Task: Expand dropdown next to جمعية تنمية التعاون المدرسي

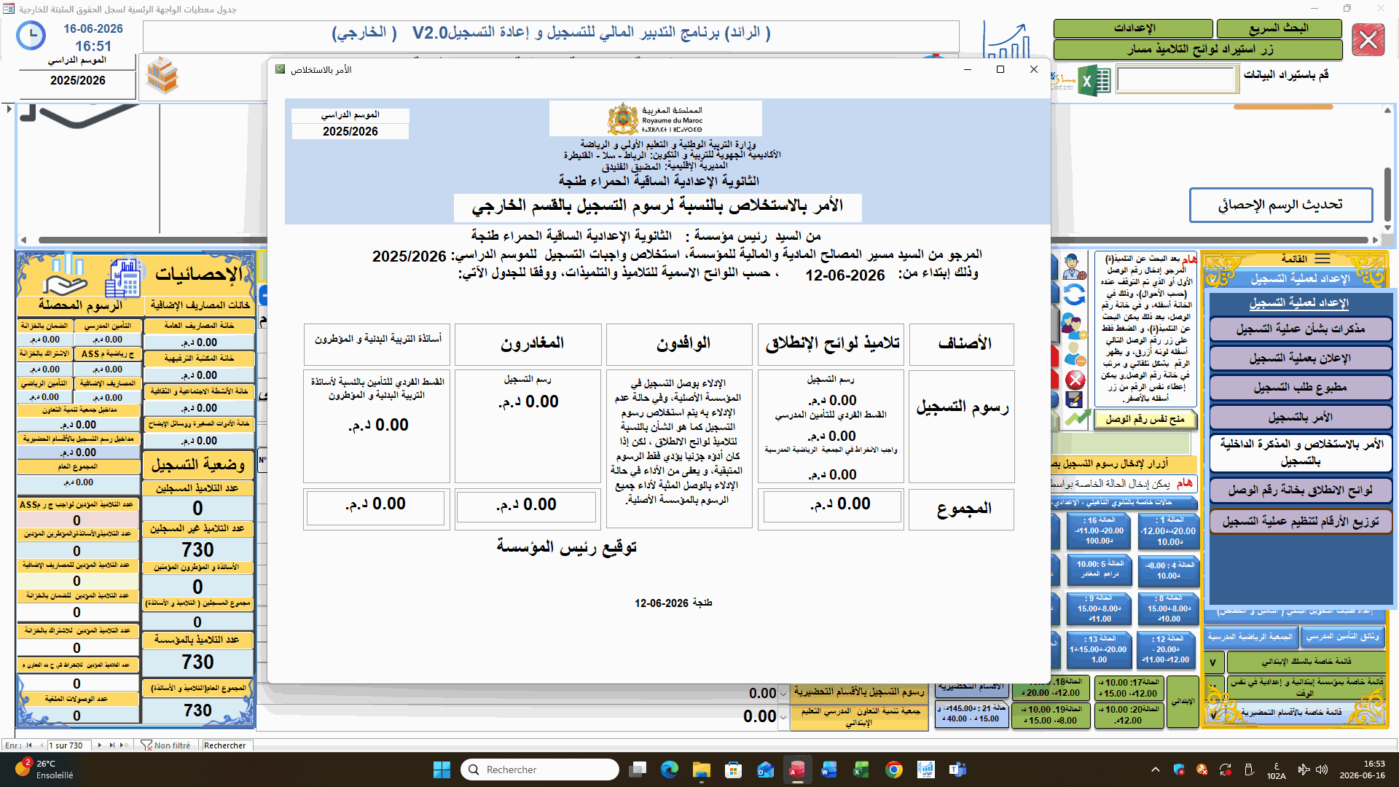Action: 783,717
